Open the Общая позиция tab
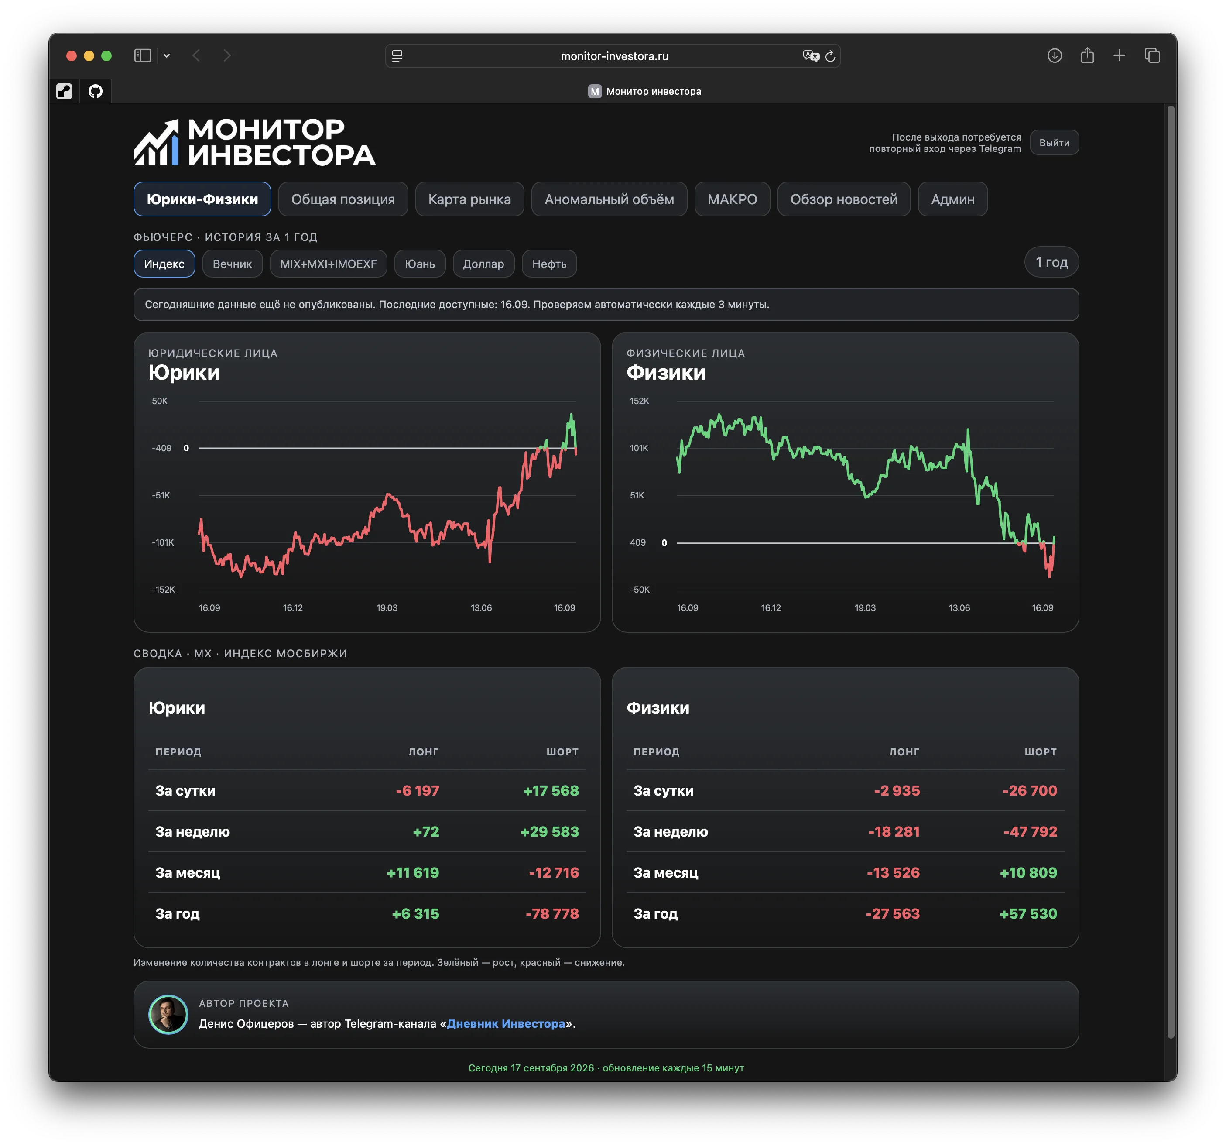 343,199
